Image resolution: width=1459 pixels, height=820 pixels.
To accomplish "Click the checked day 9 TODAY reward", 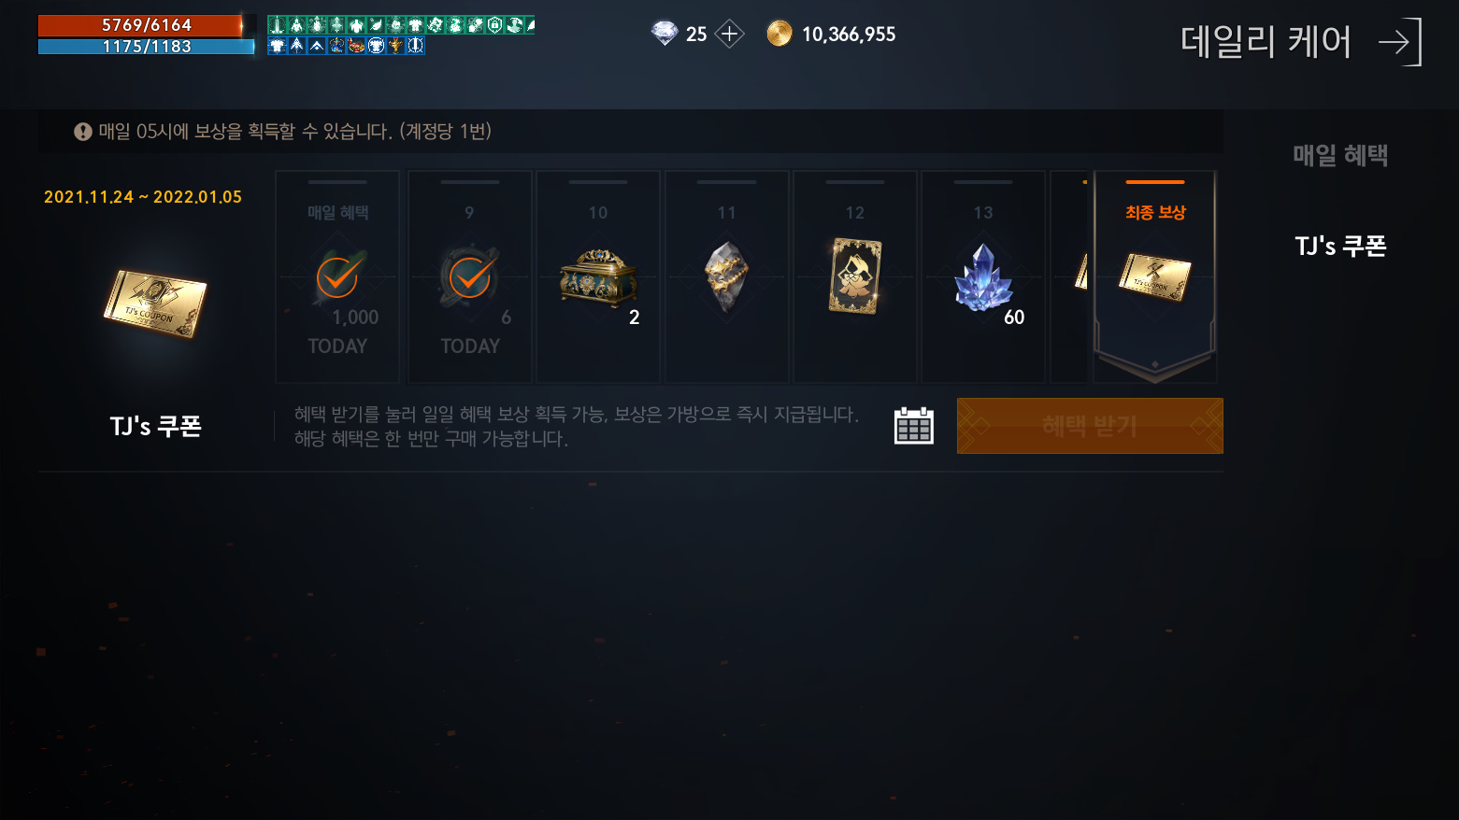I will (x=470, y=276).
